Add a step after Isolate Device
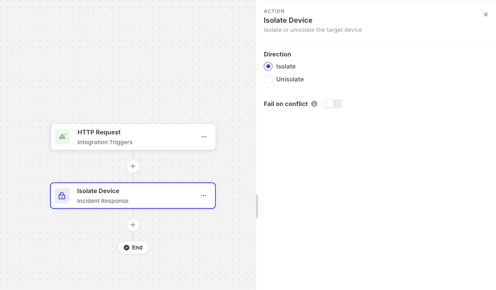 pyautogui.click(x=133, y=225)
